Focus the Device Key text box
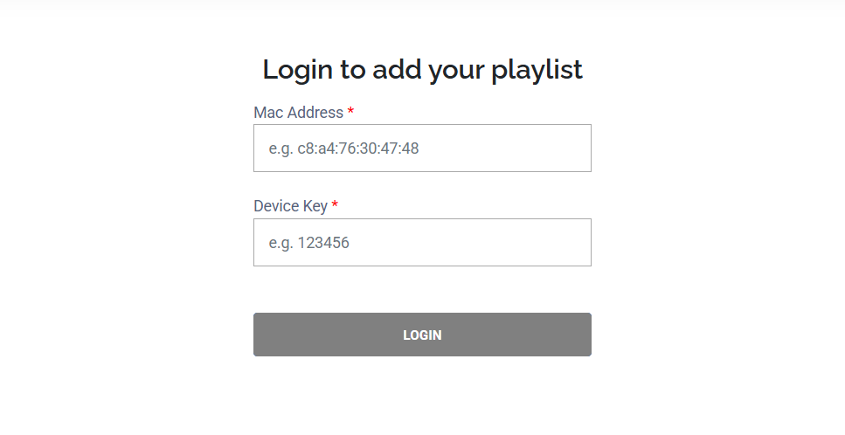Image resolution: width=845 pixels, height=435 pixels. pyautogui.click(x=422, y=242)
